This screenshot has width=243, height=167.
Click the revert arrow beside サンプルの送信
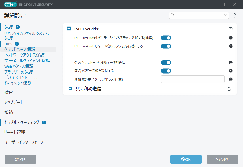pyautogui.click(x=229, y=88)
